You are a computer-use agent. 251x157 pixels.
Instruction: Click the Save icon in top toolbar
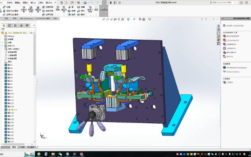pos(79,2)
